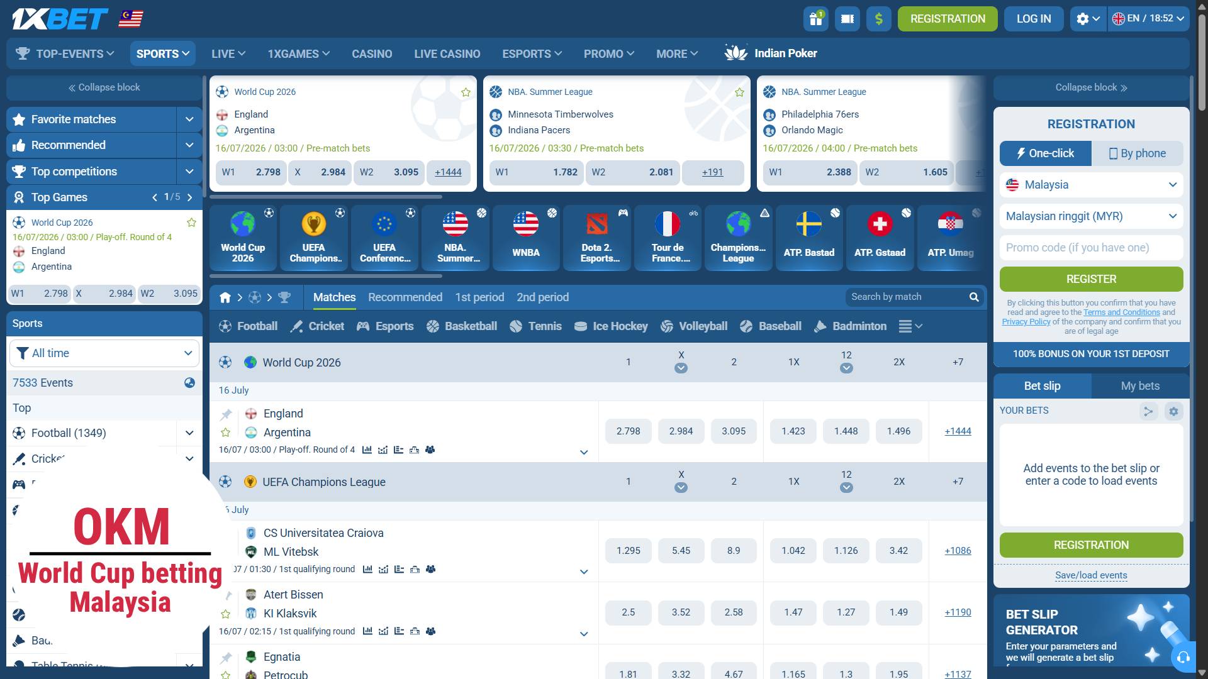Favorite Atert Bissen vs KI Klaksvik star
This screenshot has height=679, width=1208.
[226, 614]
